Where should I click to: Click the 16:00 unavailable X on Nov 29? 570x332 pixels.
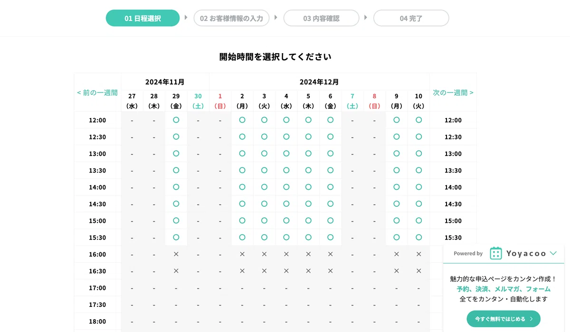pyautogui.click(x=176, y=254)
